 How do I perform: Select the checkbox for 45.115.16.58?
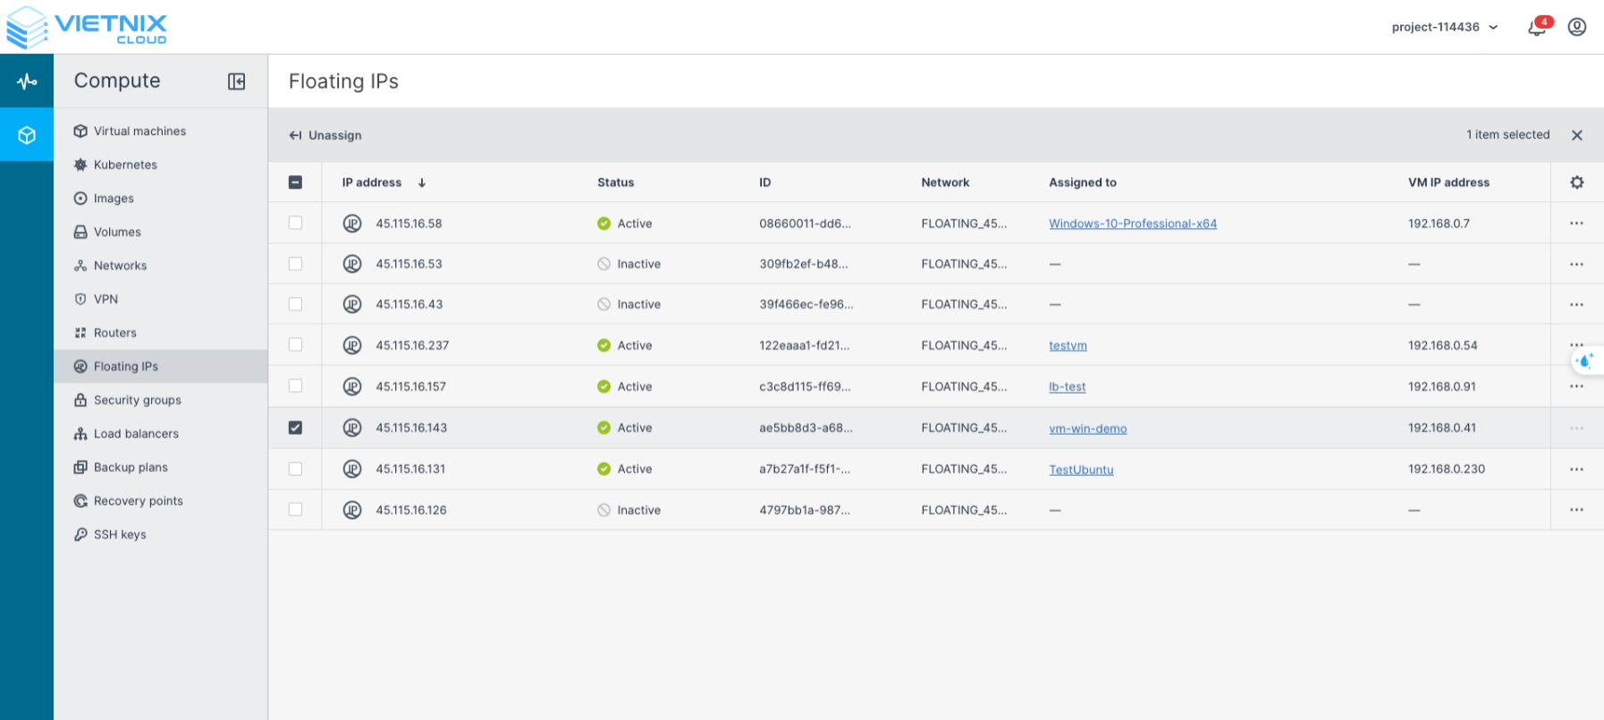pos(295,223)
